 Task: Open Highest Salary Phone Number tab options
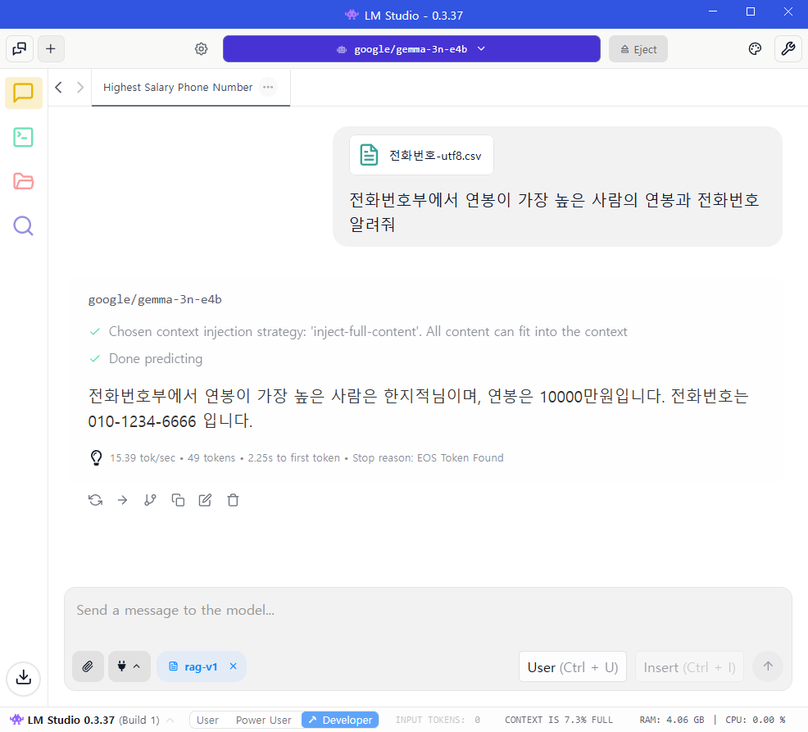(268, 87)
